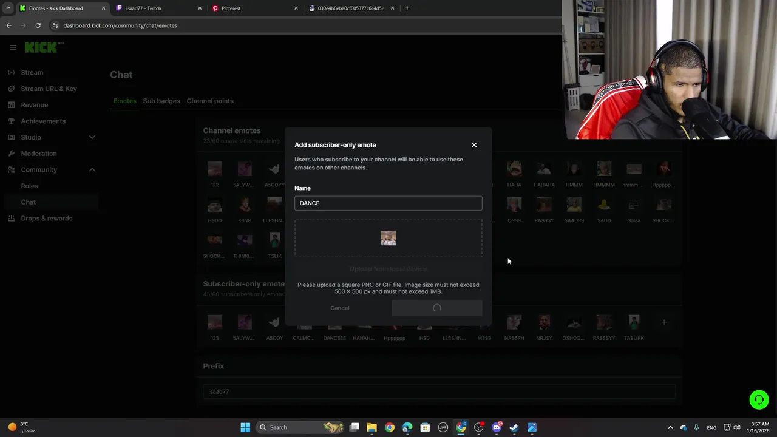The image size is (777, 437).
Task: Cancel the emote upload dialog
Action: coord(340,308)
